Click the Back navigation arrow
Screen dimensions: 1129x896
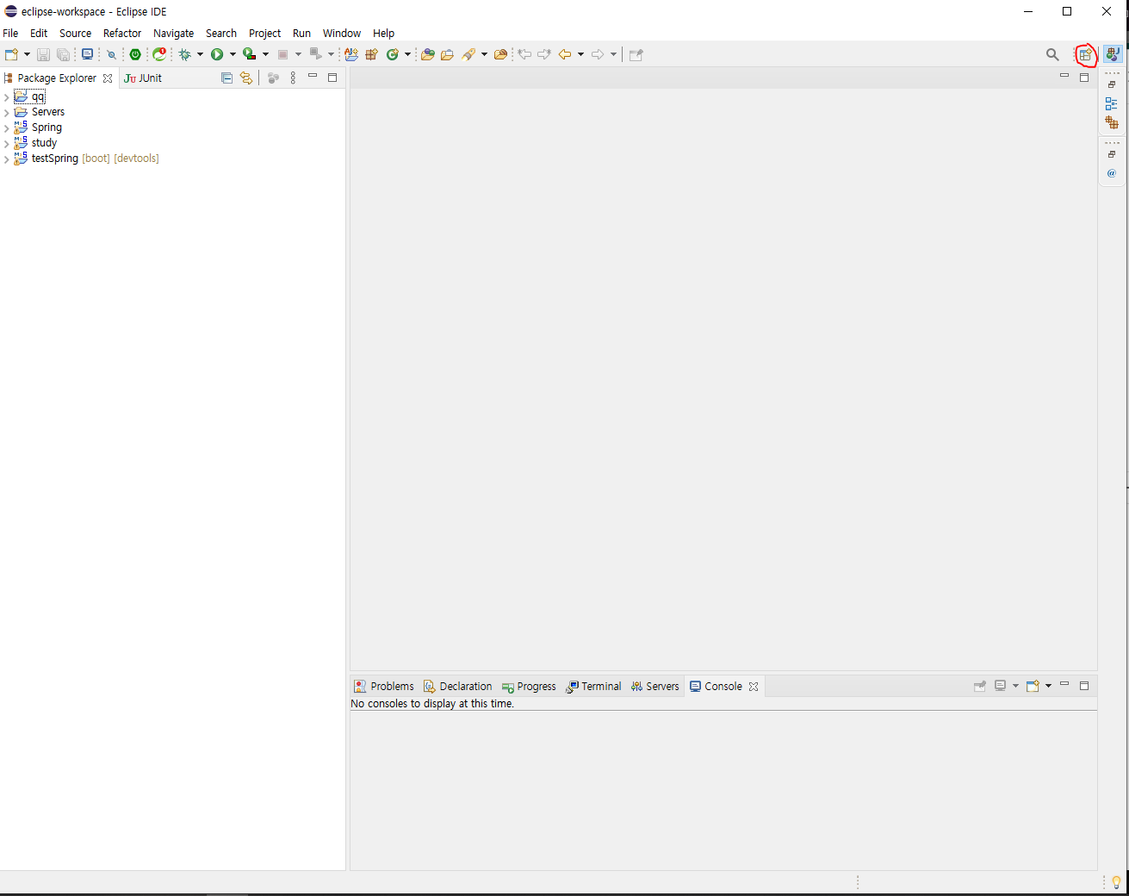click(565, 54)
